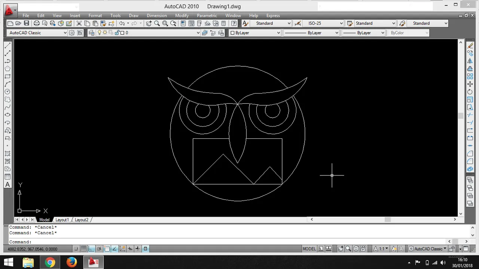This screenshot has width=479, height=269.
Task: Select the Offset modify tool
Action: coord(470,69)
